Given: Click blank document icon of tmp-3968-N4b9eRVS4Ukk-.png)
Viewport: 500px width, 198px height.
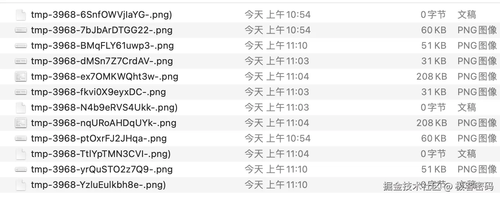Looking at the screenshot, I should coord(21,108).
